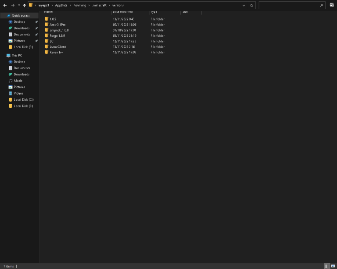Sort by Name column header
The width and height of the screenshot is (337, 269).
click(48, 12)
